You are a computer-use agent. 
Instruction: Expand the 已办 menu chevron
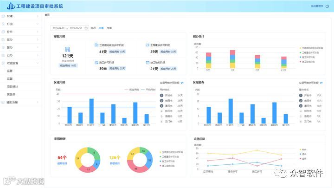(x=38, y=55)
